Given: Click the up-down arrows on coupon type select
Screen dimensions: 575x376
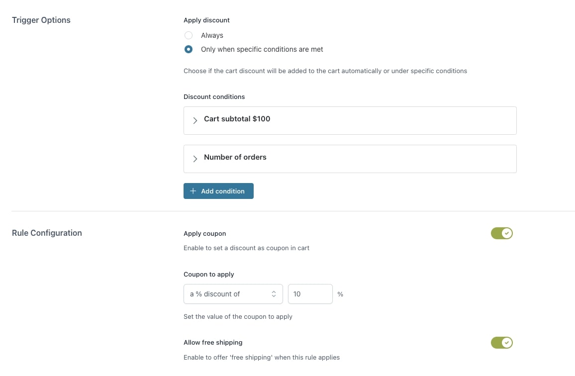Looking at the screenshot, I should [274, 294].
